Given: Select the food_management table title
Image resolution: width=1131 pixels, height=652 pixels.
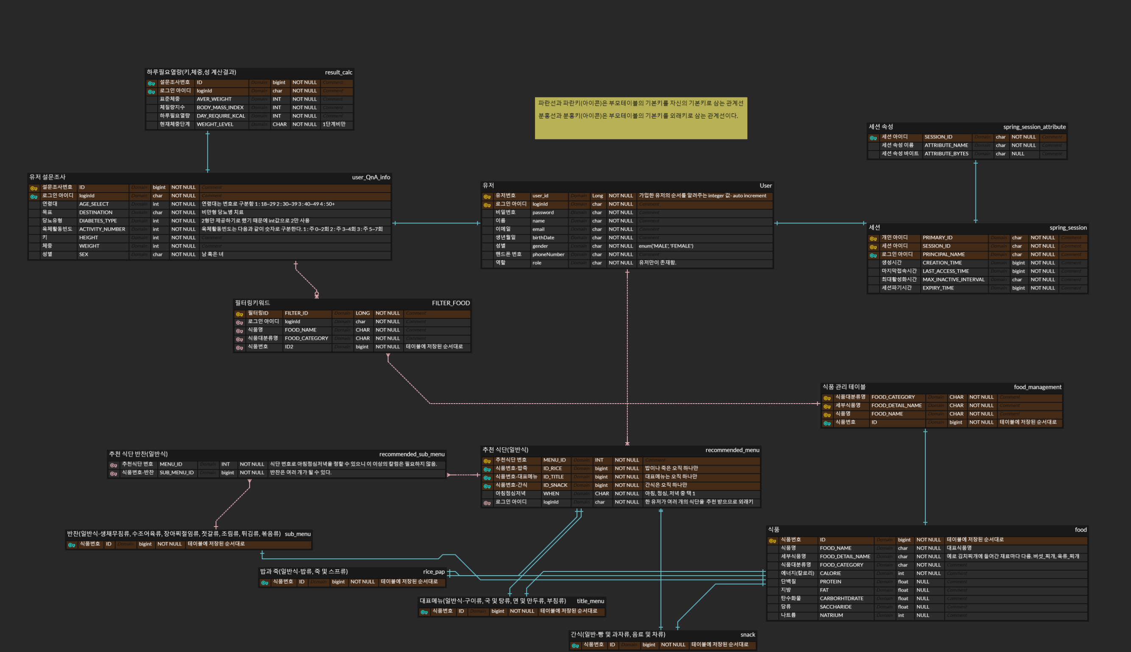Looking at the screenshot, I should coord(1037,387).
